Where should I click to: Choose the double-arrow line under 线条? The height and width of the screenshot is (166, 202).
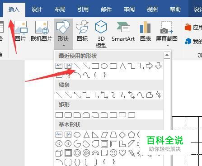(x=77, y=95)
